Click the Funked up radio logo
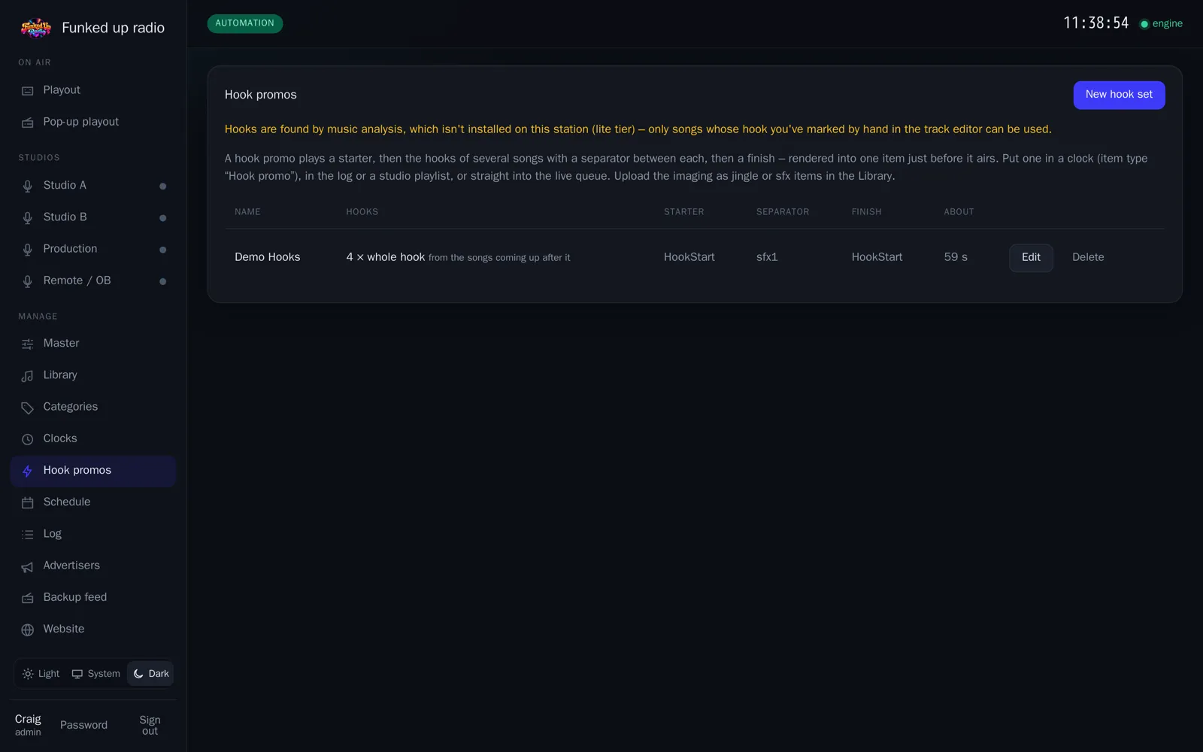 pos(35,28)
